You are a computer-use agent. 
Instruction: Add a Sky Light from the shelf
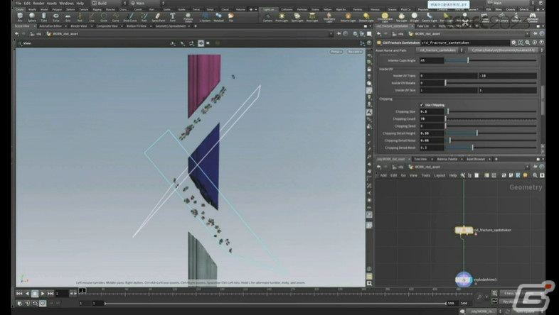pos(401,17)
